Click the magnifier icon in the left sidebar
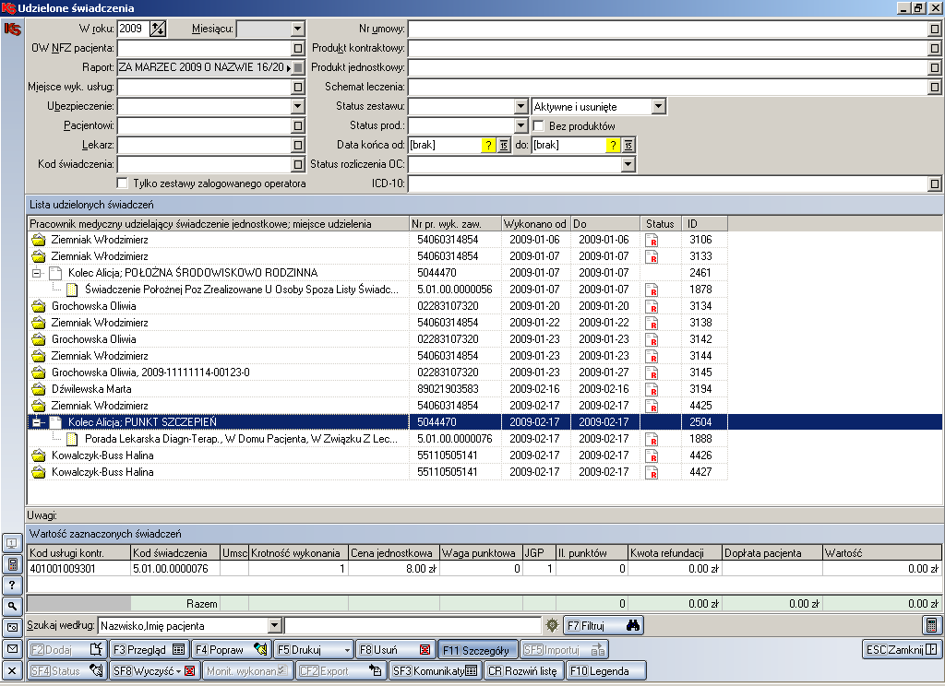Image resolution: width=945 pixels, height=686 pixels. (x=12, y=606)
